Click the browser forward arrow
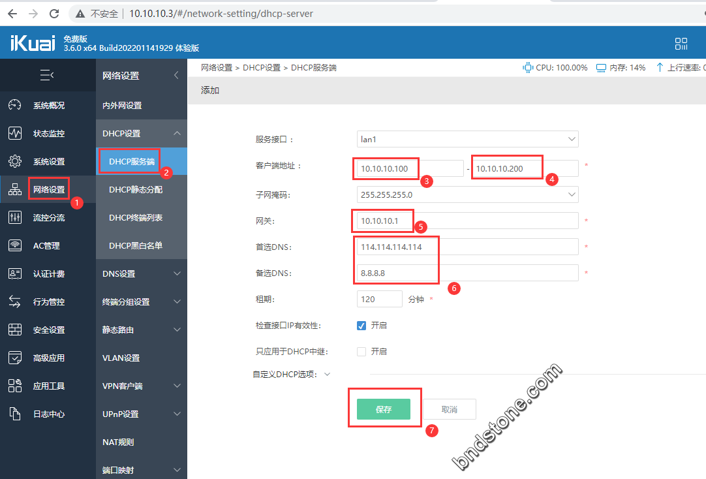This screenshot has height=479, width=706. pyautogui.click(x=33, y=14)
